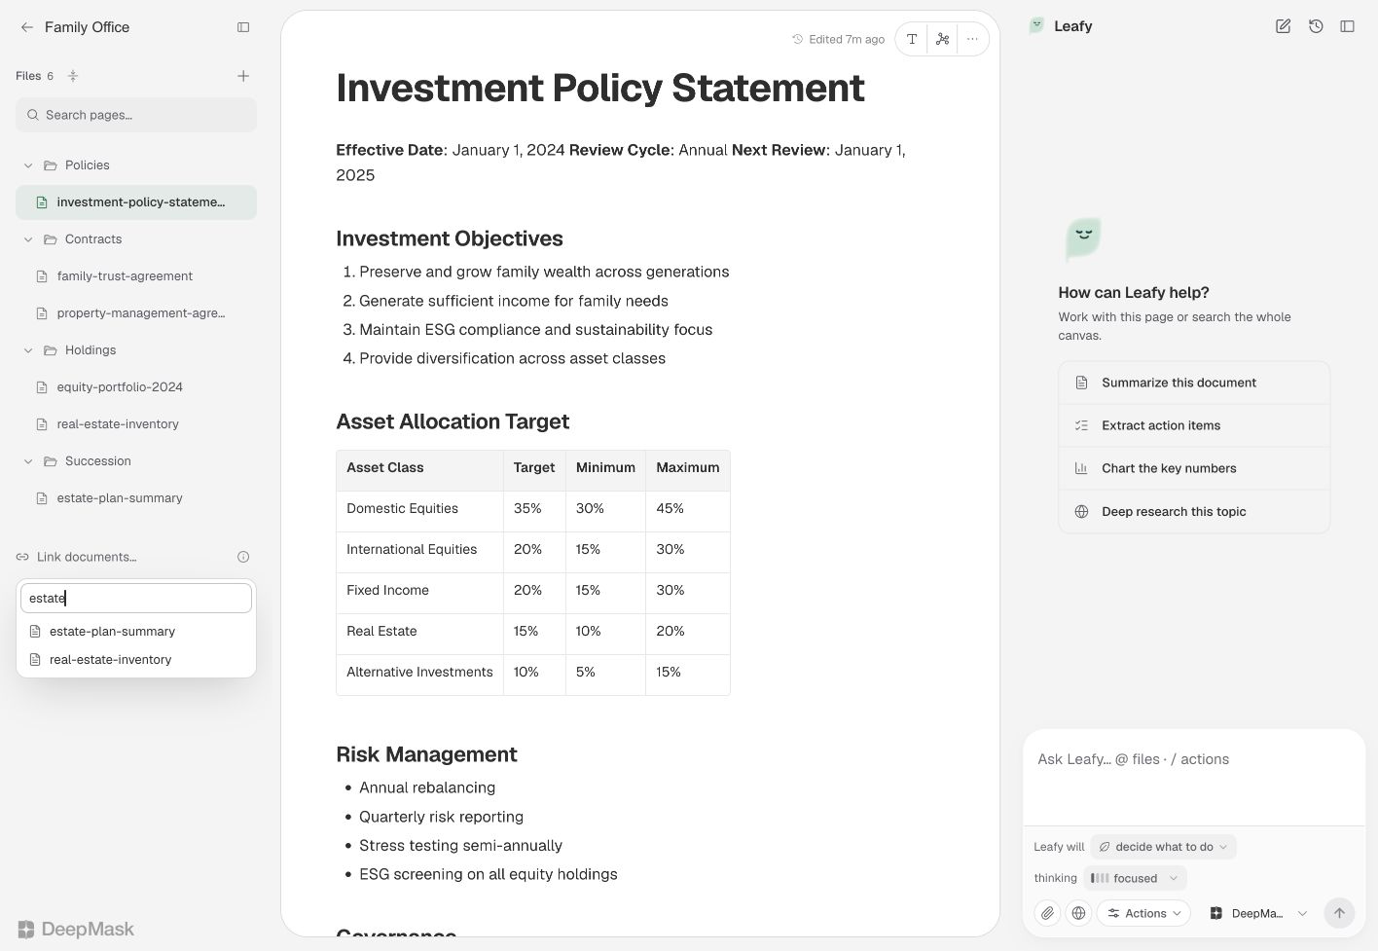
Task: Collapse the Succession folder
Action: pyautogui.click(x=28, y=461)
